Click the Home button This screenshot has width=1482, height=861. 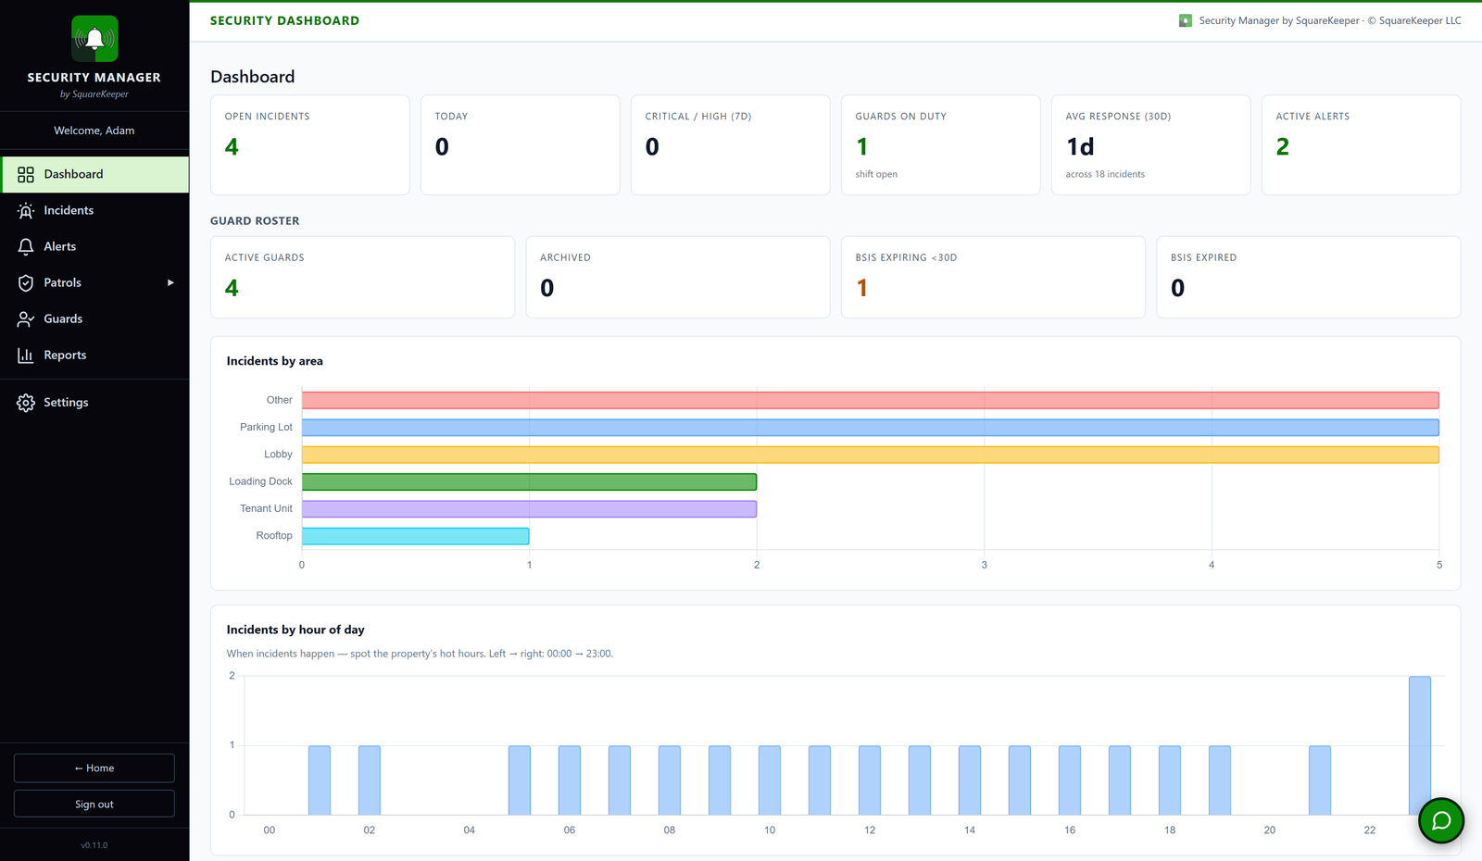coord(94,767)
